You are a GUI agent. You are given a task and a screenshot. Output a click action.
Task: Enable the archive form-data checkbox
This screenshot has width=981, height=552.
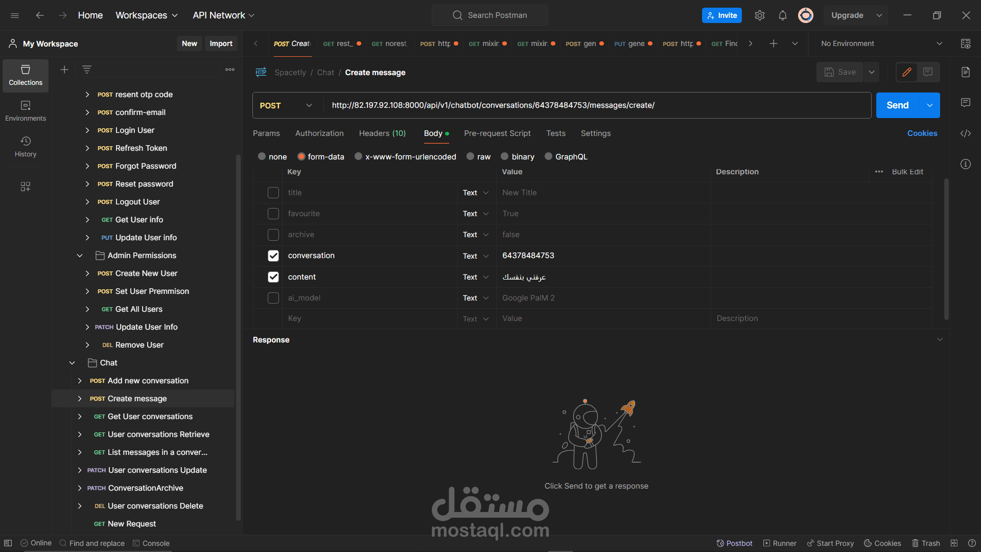point(273,235)
